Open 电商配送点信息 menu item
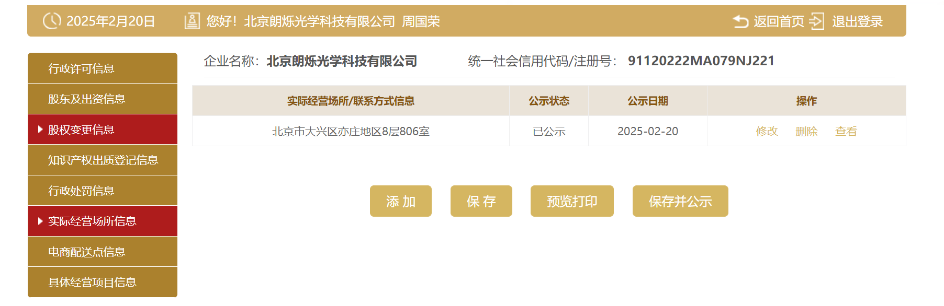This screenshot has width=944, height=306. (103, 252)
